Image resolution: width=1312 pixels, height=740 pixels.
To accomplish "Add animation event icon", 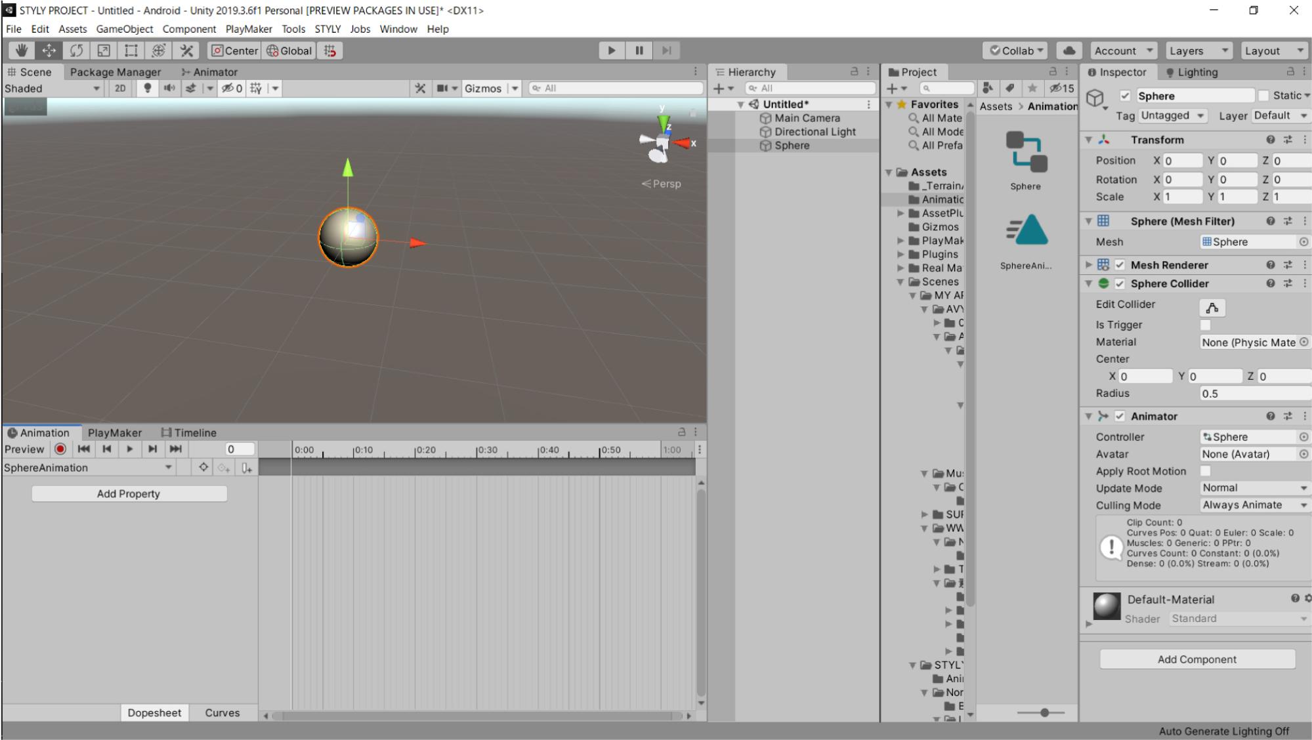I will click(246, 468).
